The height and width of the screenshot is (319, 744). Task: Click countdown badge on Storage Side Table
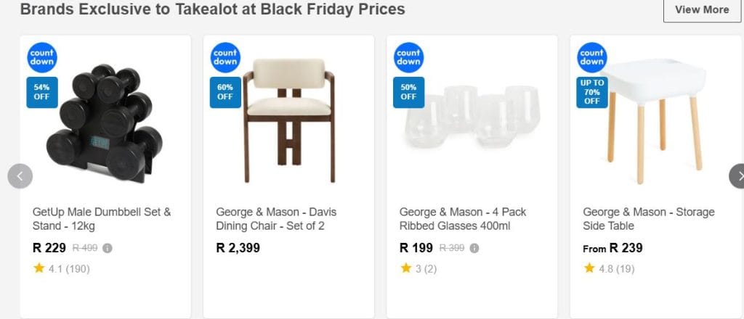(x=591, y=57)
